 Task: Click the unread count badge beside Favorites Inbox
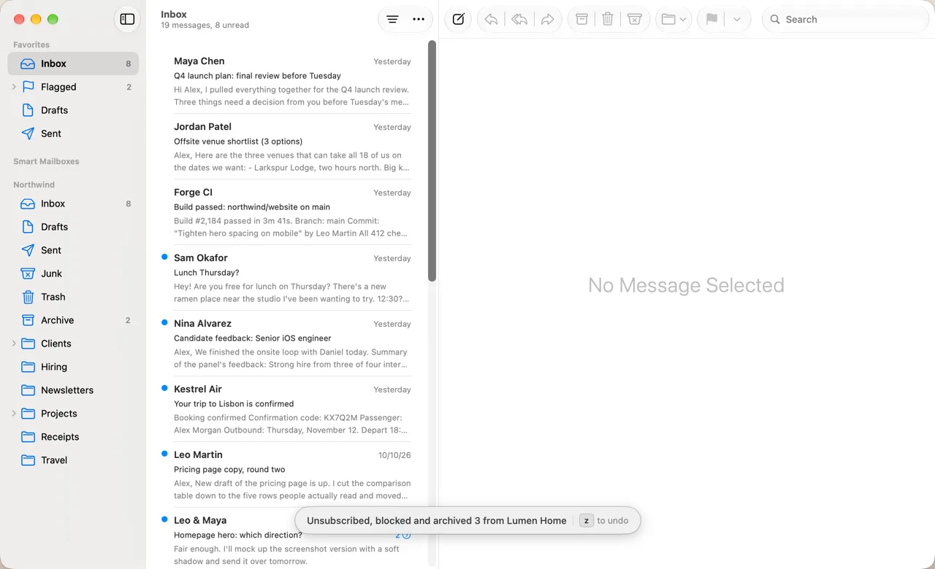pyautogui.click(x=129, y=63)
